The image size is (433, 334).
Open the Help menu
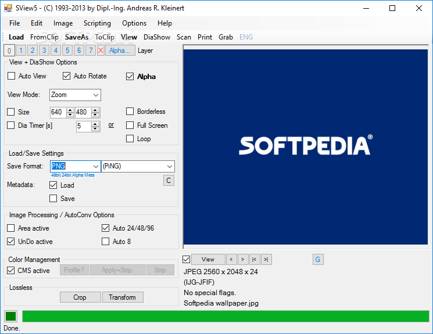164,23
